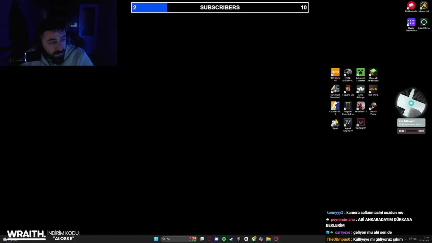432x243 pixels.
Task: Click the webcam feed overlay
Action: click(x=58, y=33)
